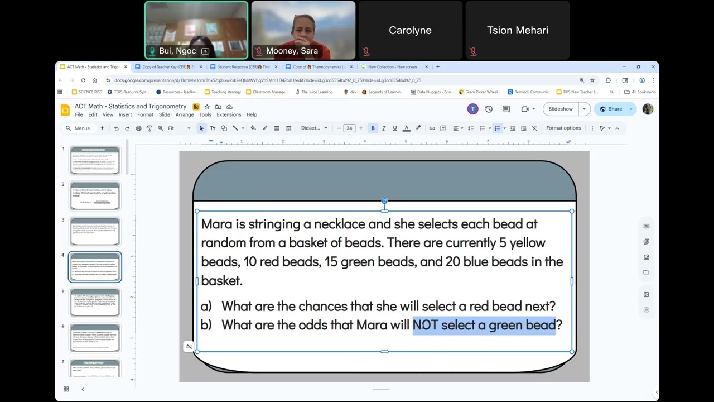Open the Slideshow options arrow

click(x=584, y=109)
